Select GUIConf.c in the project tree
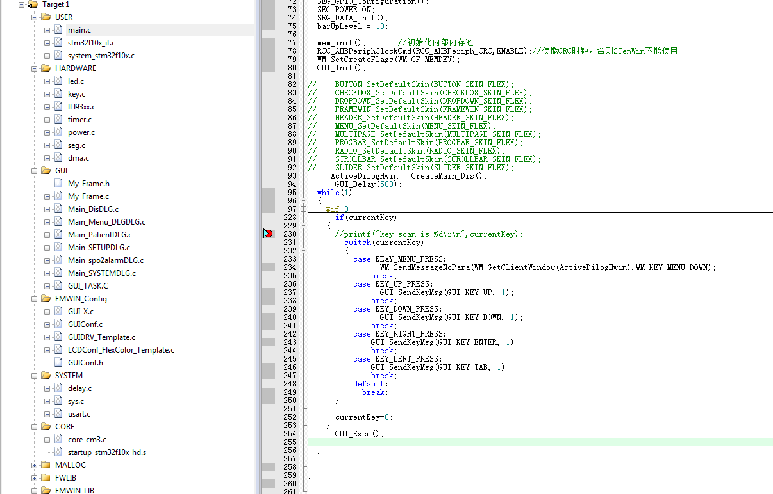773x494 pixels. click(85, 324)
